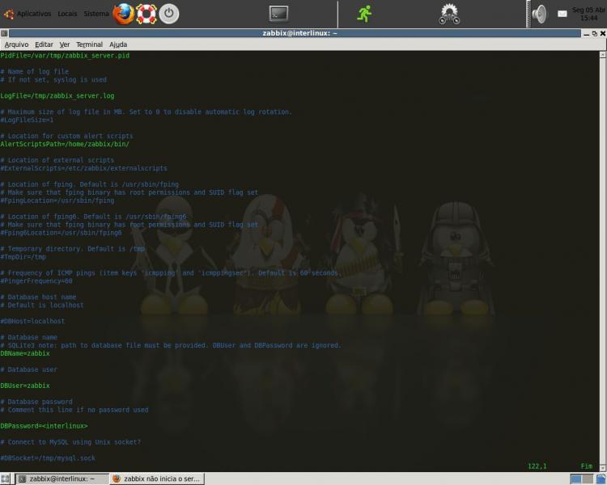Click the #DBHost=localhost line

[x=32, y=321]
